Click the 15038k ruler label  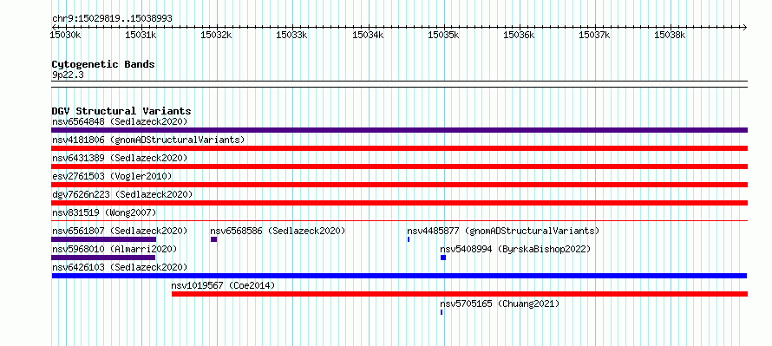tap(670, 35)
